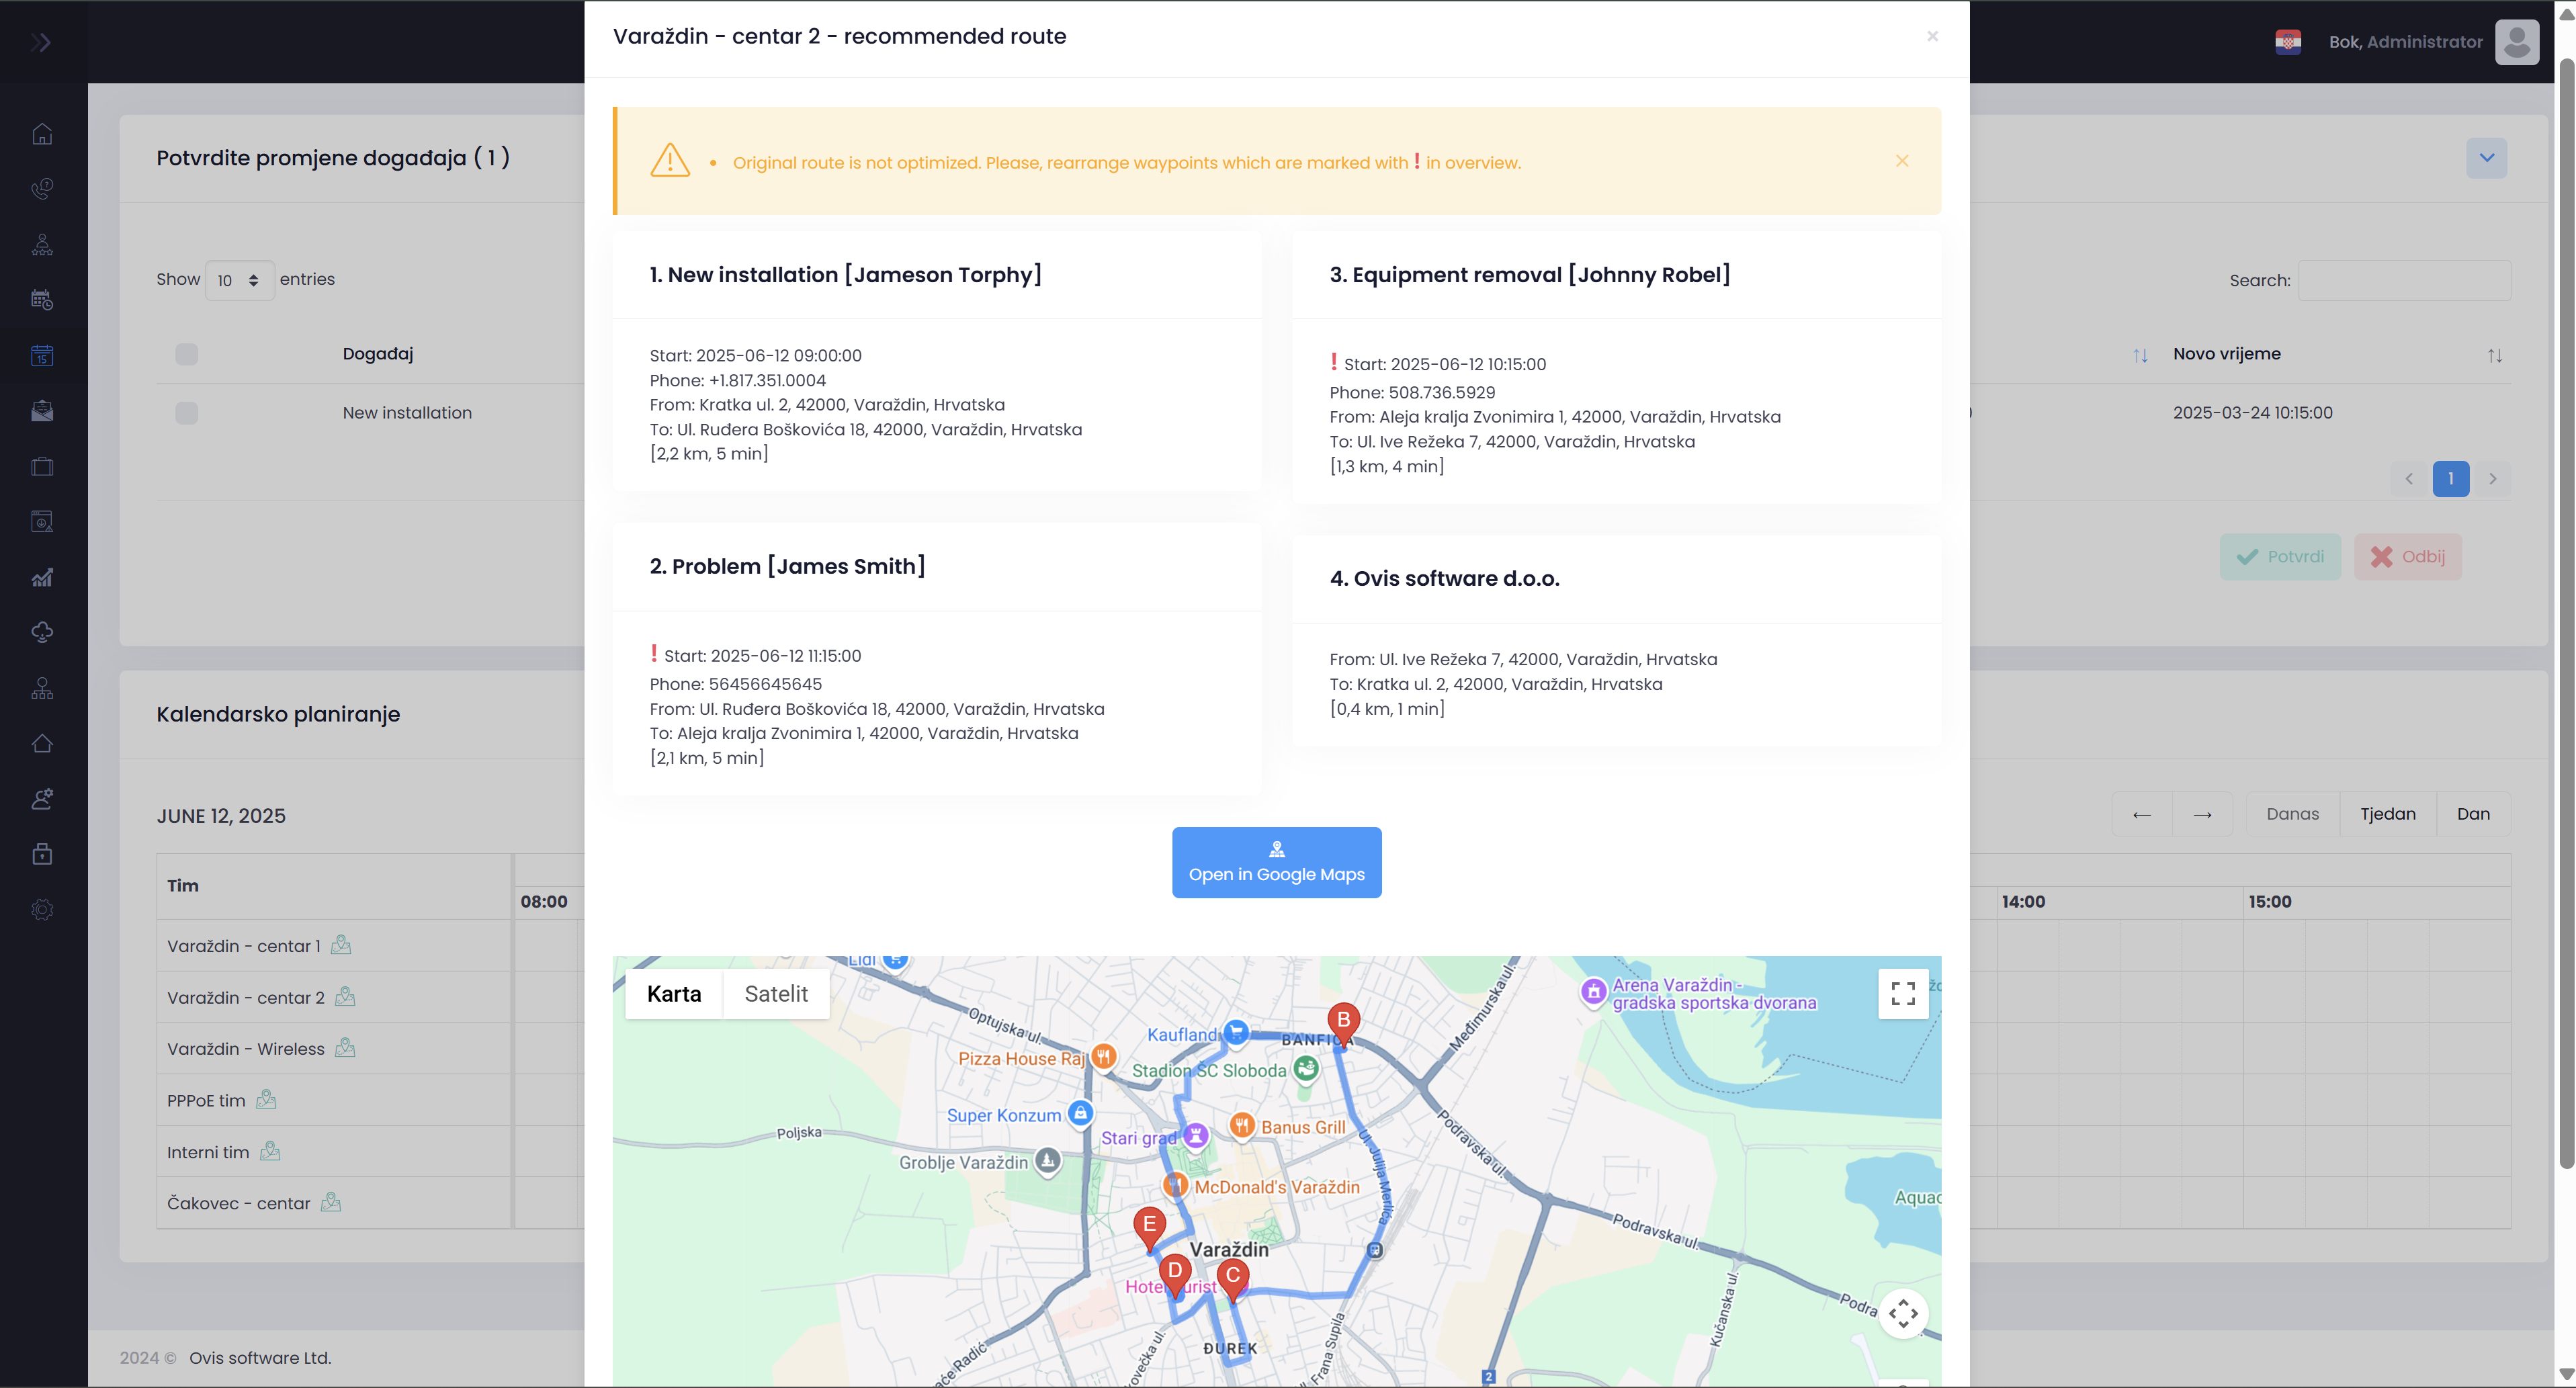Click the statistics chart sidebar icon
The image size is (2576, 1388).
[x=42, y=577]
